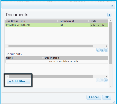Click right arrow of lower horizontal scrollbar
117x105 pixels.
[x=106, y=76]
